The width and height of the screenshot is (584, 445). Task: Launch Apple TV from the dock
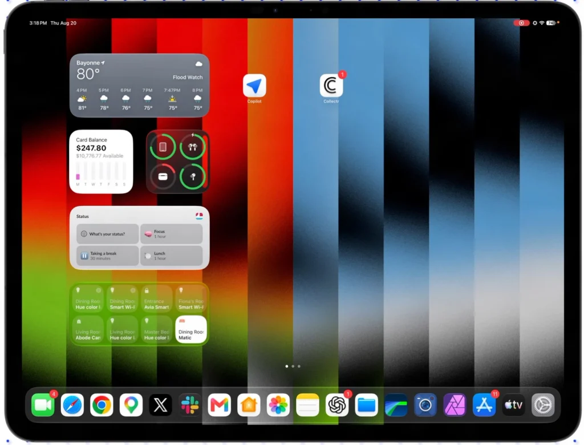tap(514, 404)
